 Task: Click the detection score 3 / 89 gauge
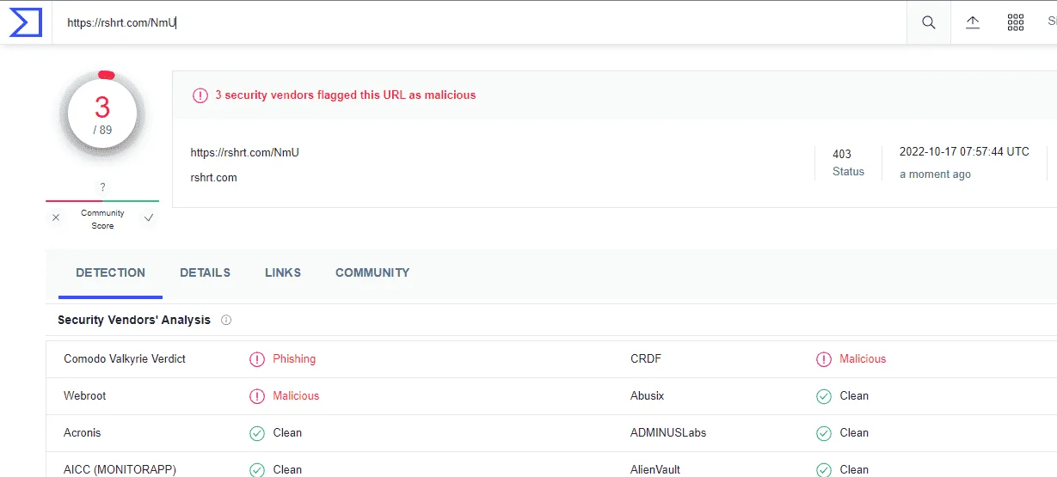[x=102, y=113]
